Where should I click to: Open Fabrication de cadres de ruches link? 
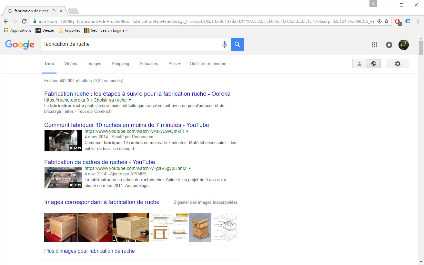tap(100, 162)
